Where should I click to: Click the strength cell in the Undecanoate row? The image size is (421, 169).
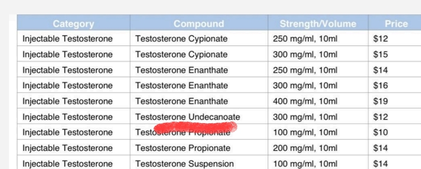tap(305, 117)
